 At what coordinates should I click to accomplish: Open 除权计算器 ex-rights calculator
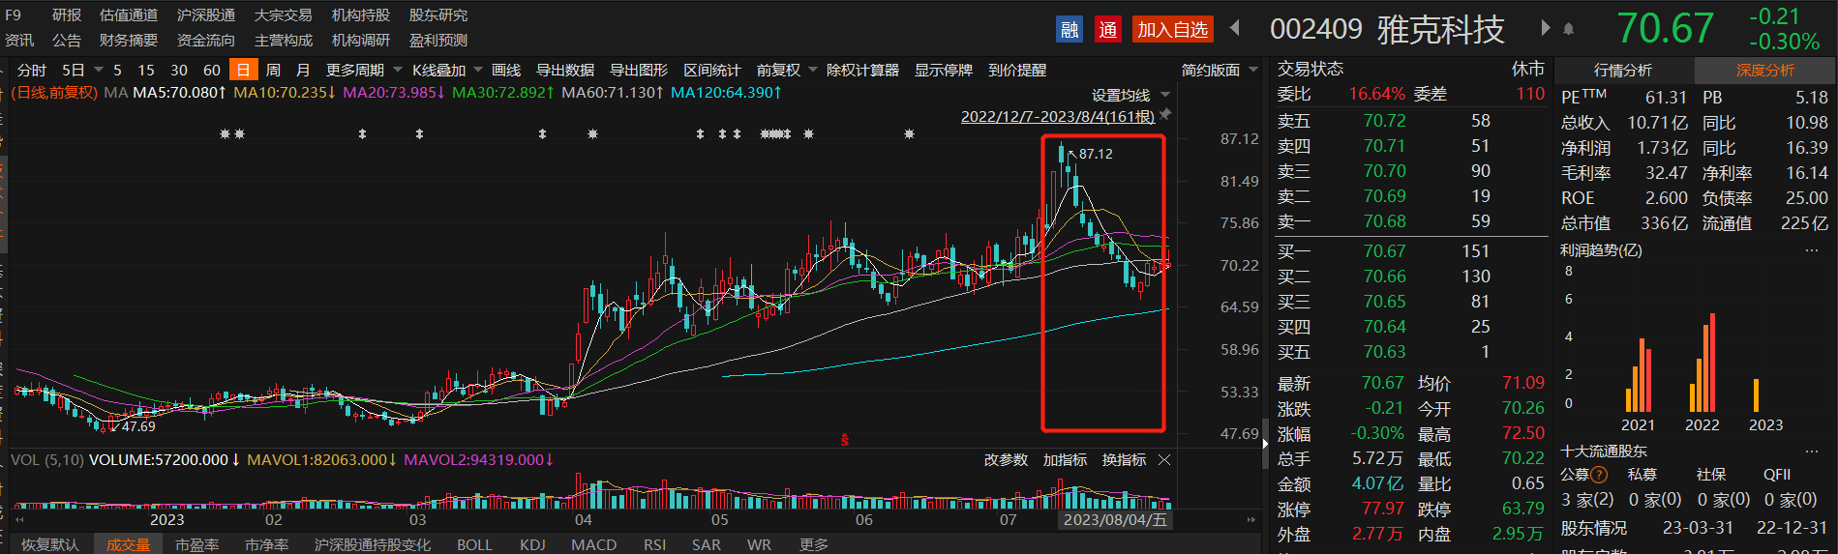click(x=862, y=71)
